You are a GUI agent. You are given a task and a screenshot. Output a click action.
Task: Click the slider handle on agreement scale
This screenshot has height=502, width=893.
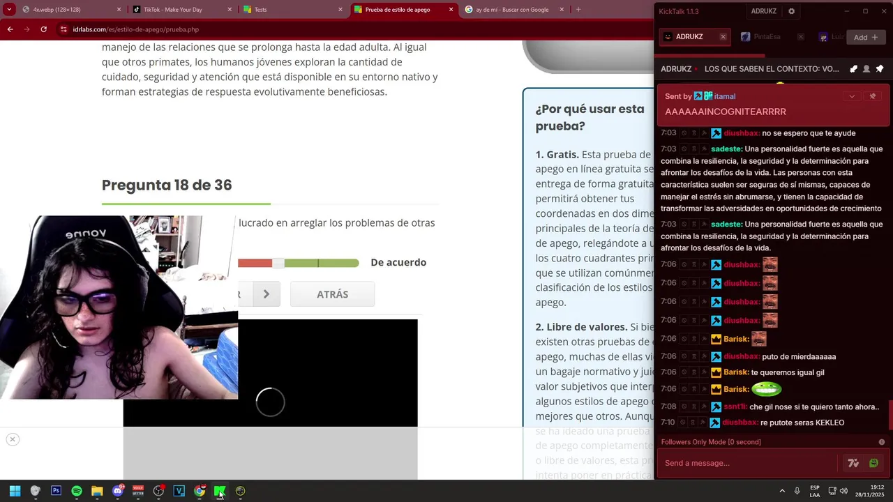coord(278,263)
